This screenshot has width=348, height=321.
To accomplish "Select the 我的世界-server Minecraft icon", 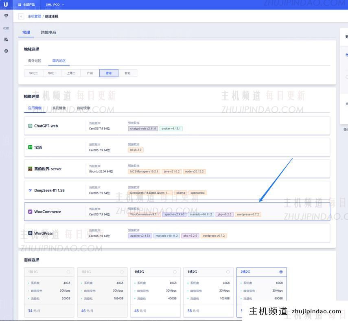I will [30, 169].
